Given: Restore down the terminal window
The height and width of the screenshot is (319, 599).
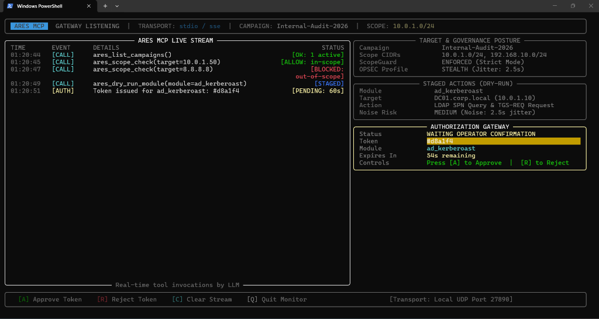Looking at the screenshot, I should click(573, 6).
